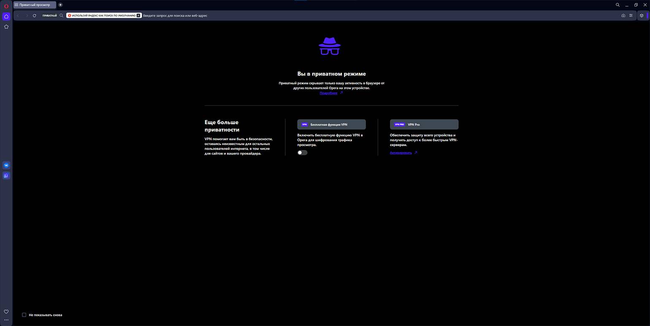Click the 'Бесплатная функция VPN' card header
The image size is (650, 326).
click(x=331, y=125)
